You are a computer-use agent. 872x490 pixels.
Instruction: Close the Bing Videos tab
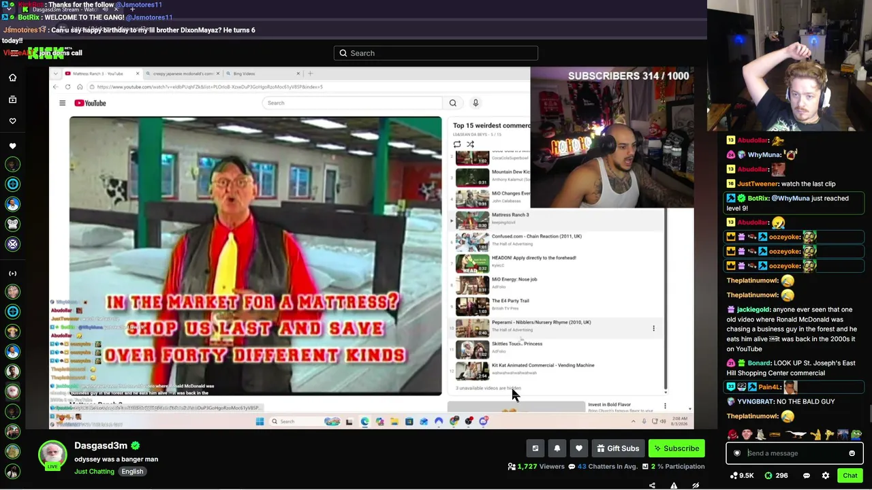pyautogui.click(x=298, y=73)
